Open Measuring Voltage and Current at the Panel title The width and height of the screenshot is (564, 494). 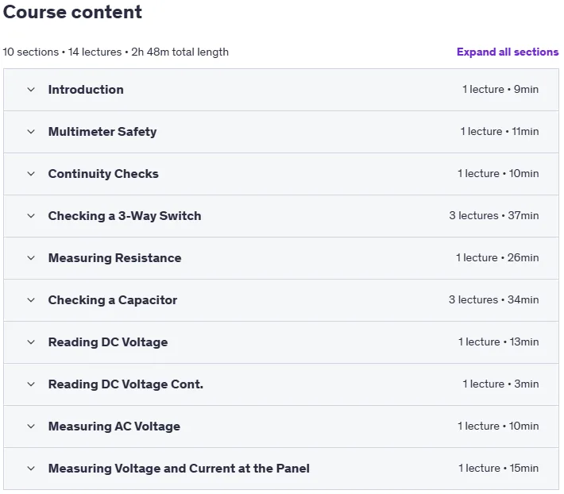coord(179,468)
